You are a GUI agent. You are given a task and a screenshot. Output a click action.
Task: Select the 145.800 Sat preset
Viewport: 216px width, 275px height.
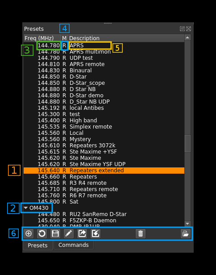(x=104, y=202)
